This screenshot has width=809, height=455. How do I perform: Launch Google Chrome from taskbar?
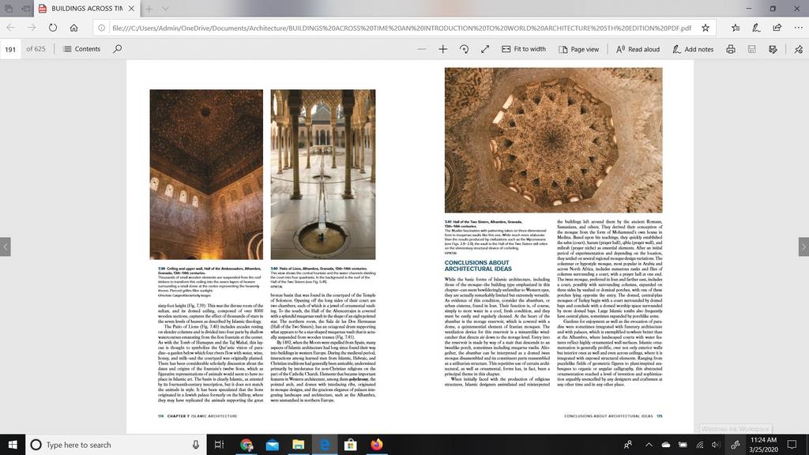click(x=246, y=445)
